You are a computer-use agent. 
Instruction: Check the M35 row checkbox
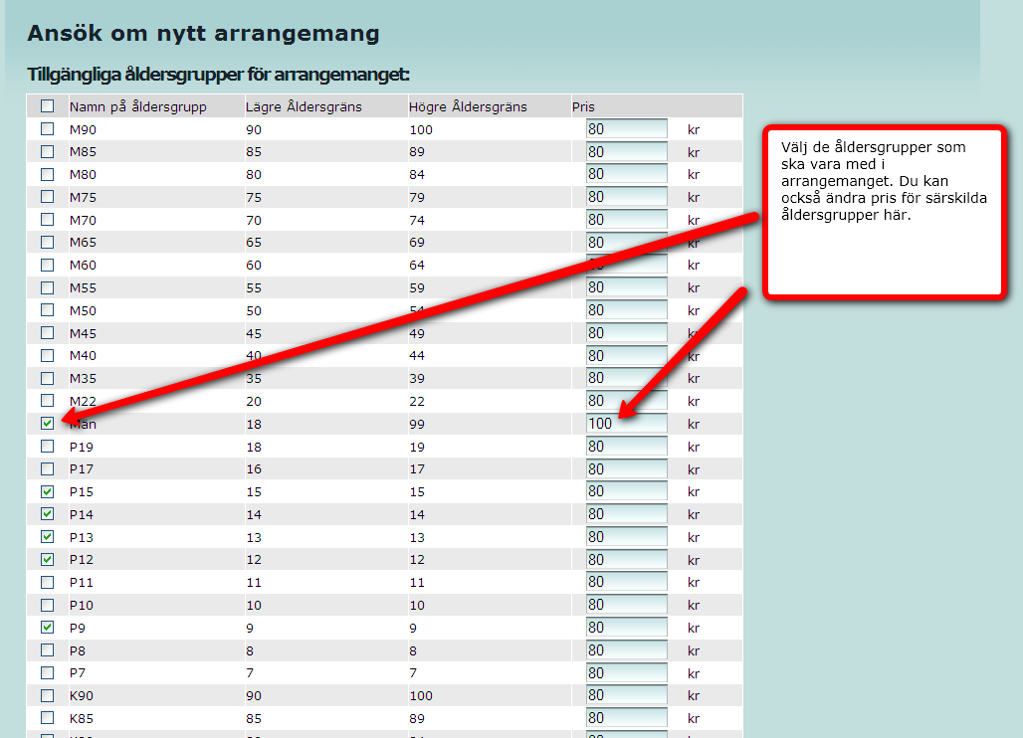click(x=47, y=378)
